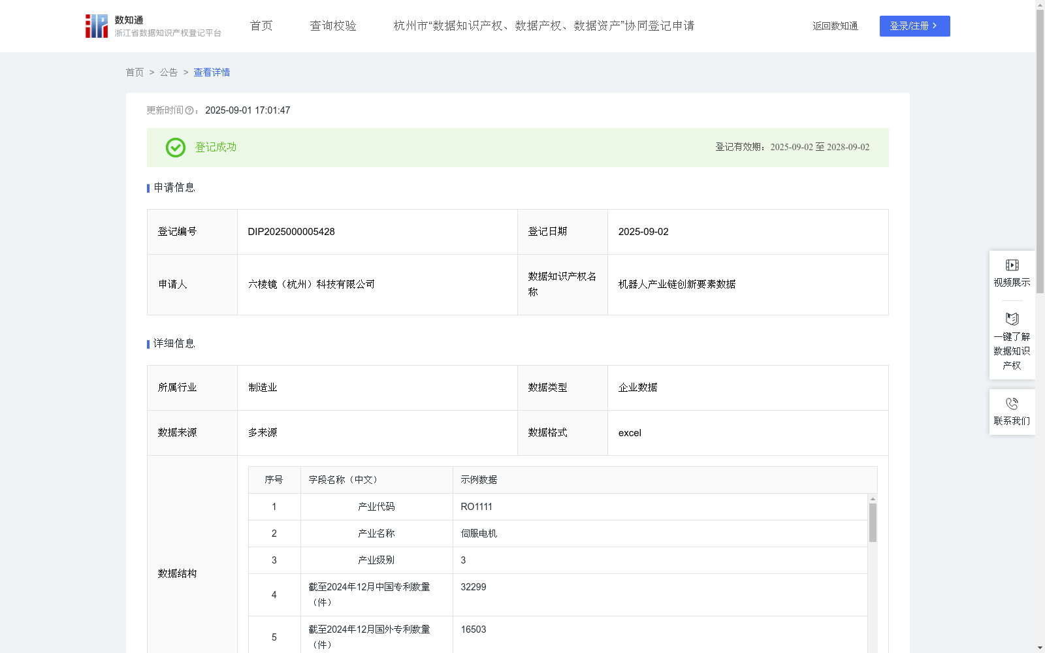The image size is (1045, 653).
Task: Click 企业数据 data type value
Action: pyautogui.click(x=637, y=388)
